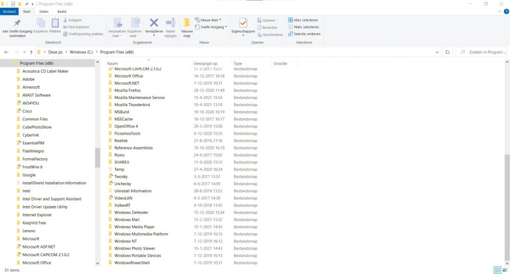510x274 pixels.
Task: Switch to details view in status bar
Action: coord(497,270)
